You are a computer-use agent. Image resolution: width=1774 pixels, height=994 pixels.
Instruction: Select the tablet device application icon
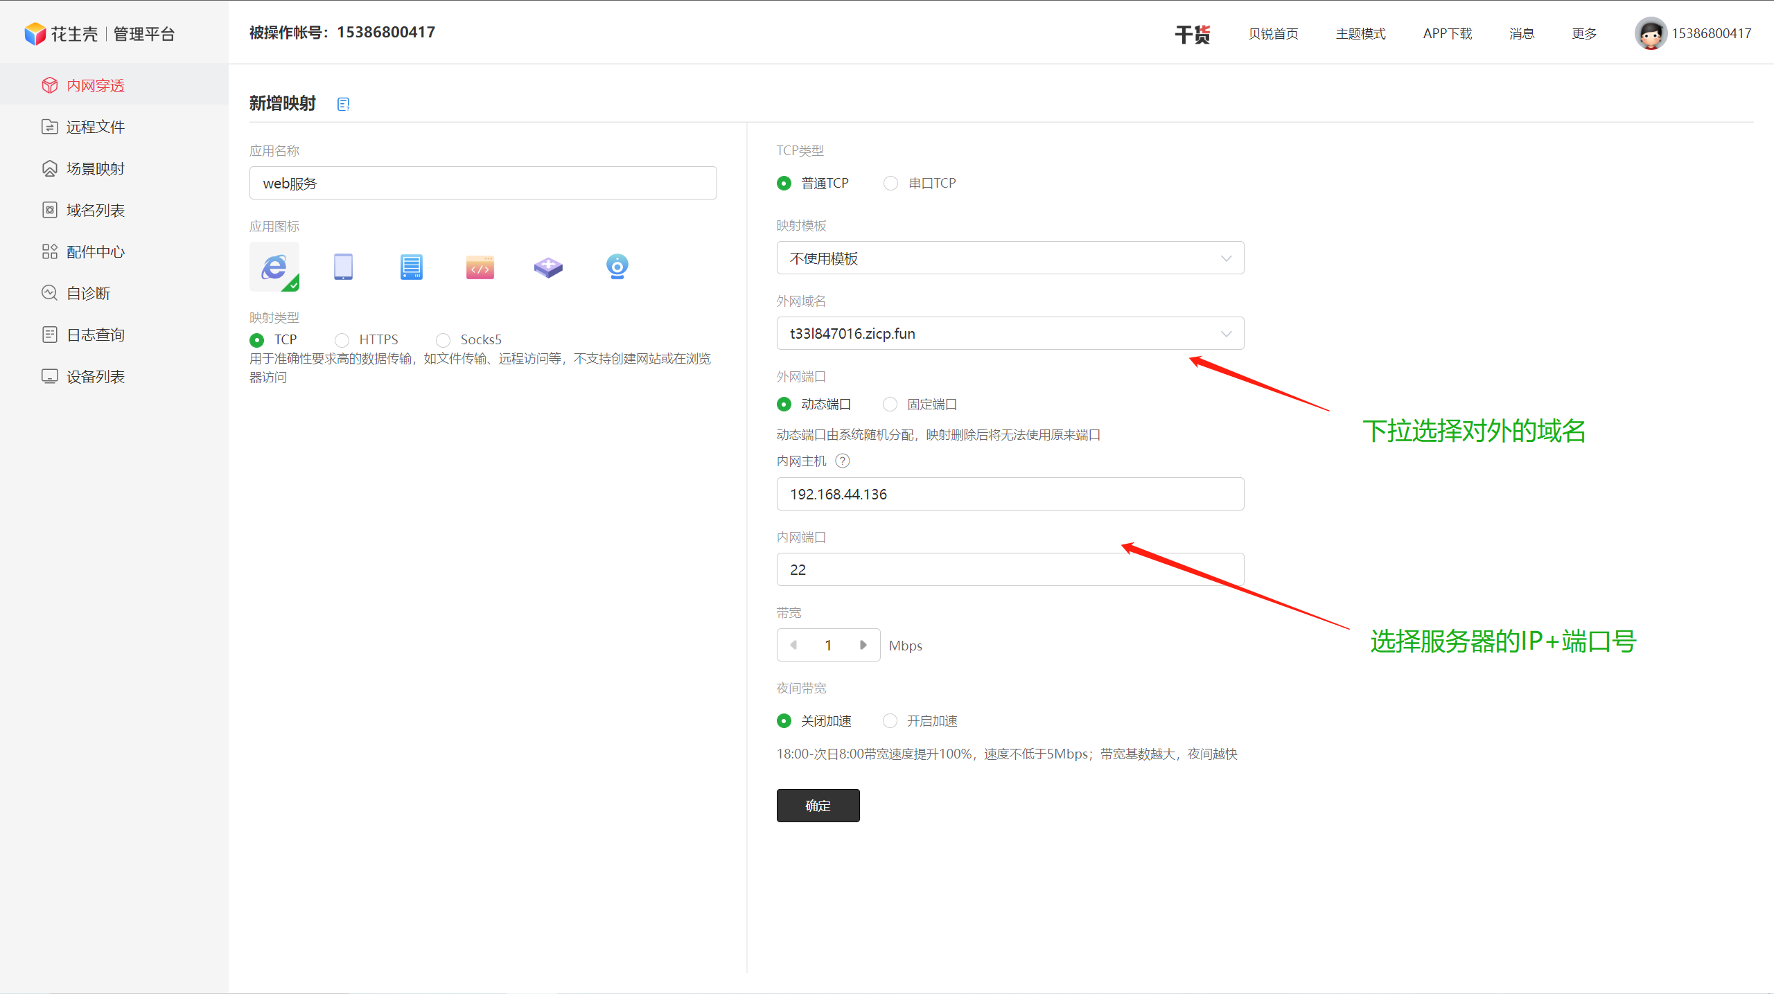[x=343, y=267]
